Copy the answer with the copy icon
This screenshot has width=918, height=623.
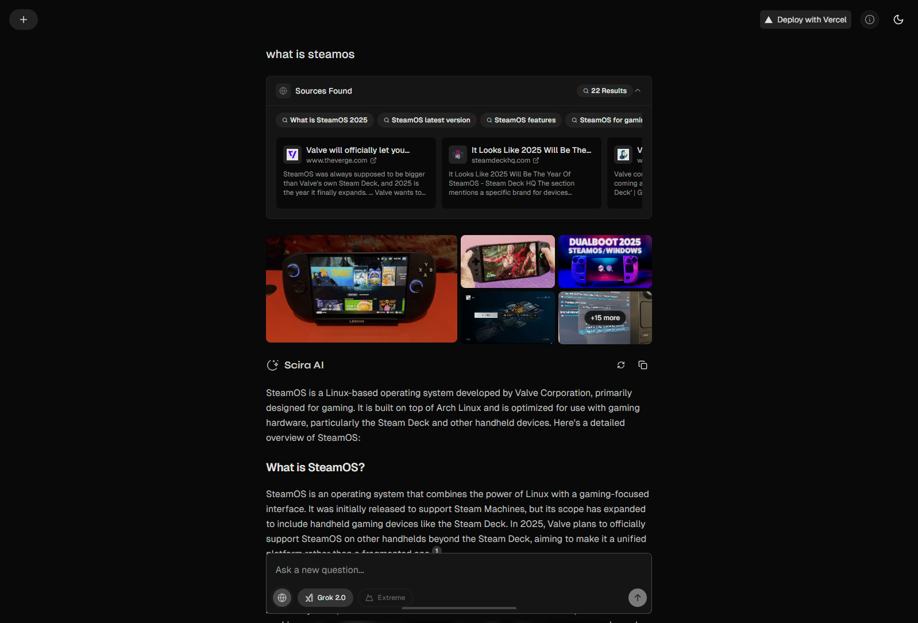(x=643, y=365)
